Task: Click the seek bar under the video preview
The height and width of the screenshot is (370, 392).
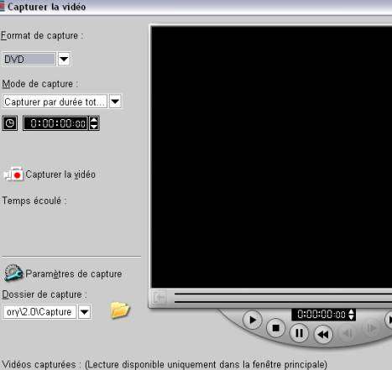Action: pyautogui.click(x=283, y=298)
